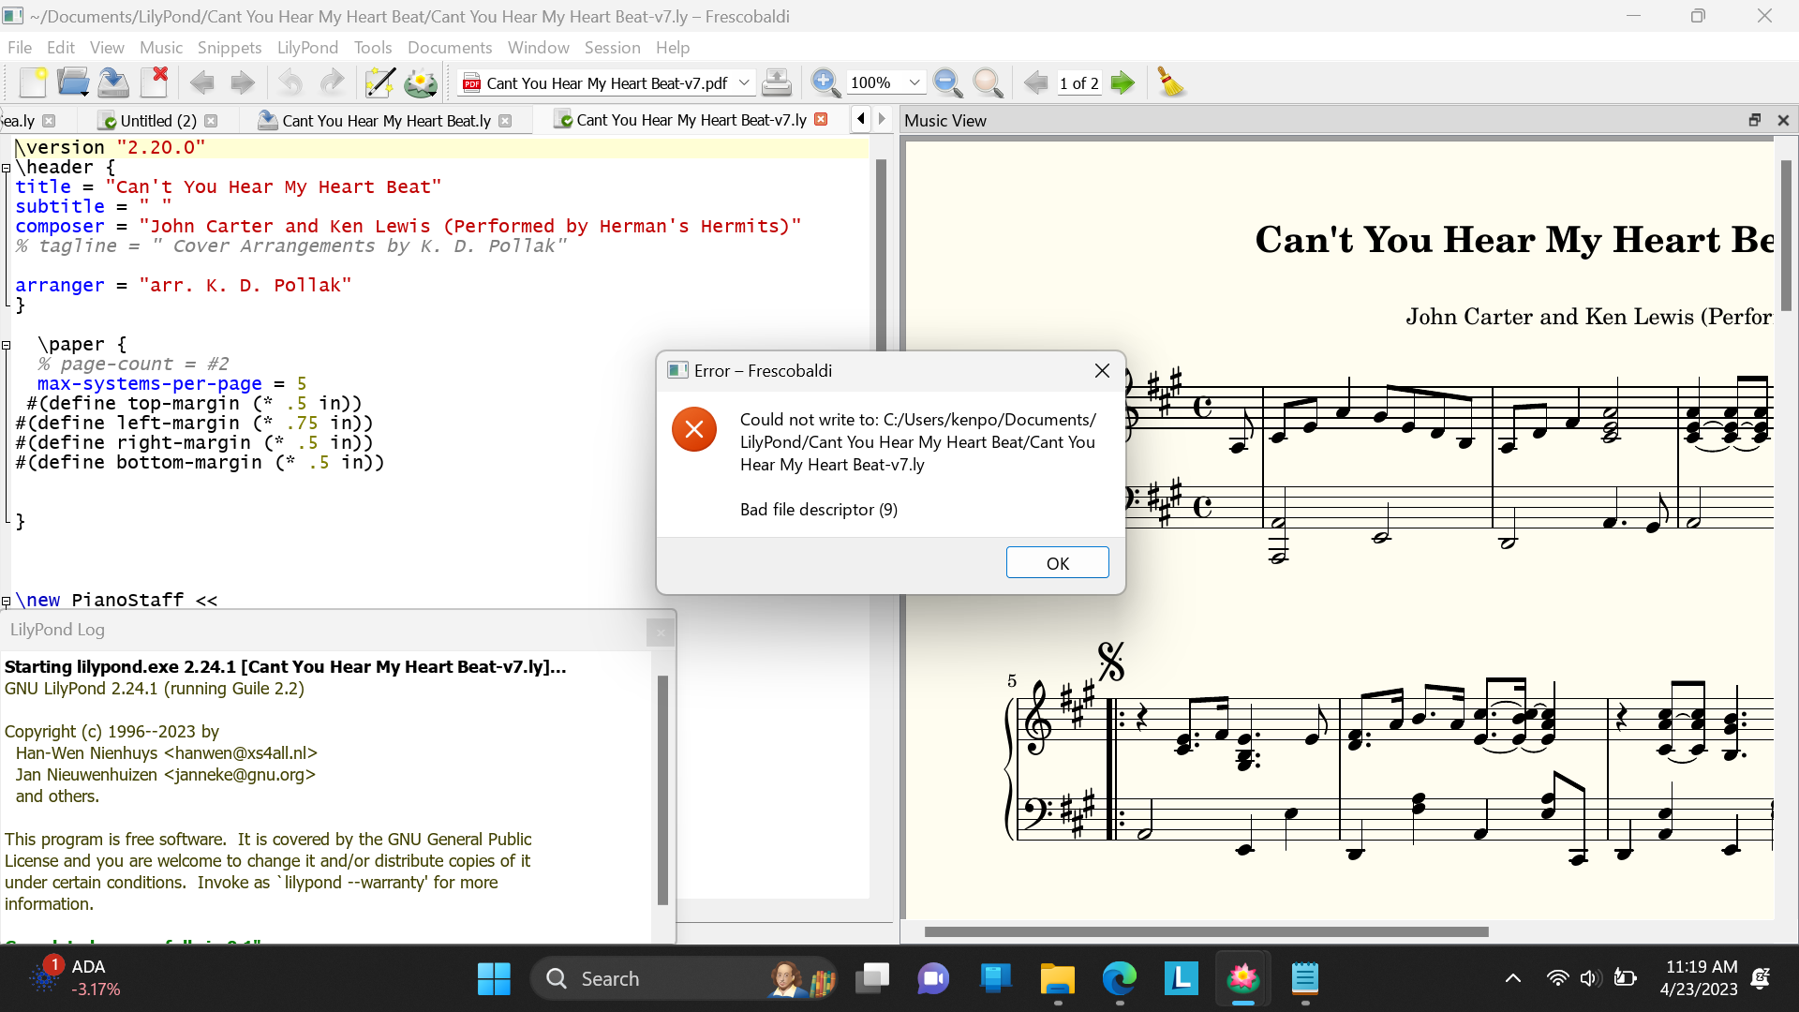1799x1012 pixels.
Task: Click the Open file folder icon
Action: click(72, 83)
